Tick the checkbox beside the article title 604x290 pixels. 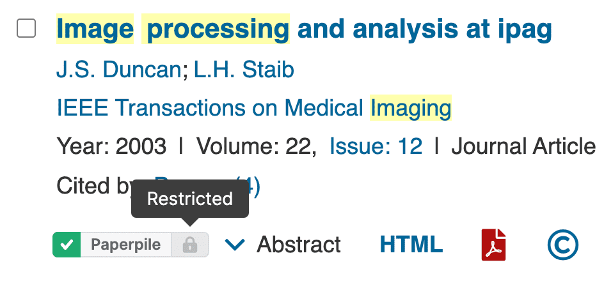pos(26,29)
